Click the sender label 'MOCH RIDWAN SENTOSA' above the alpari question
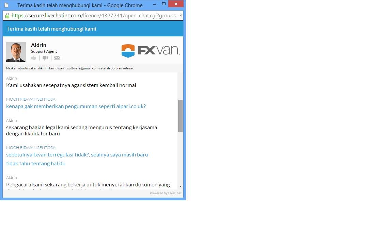Viewport: 390px width, 233px height. [x=31, y=99]
